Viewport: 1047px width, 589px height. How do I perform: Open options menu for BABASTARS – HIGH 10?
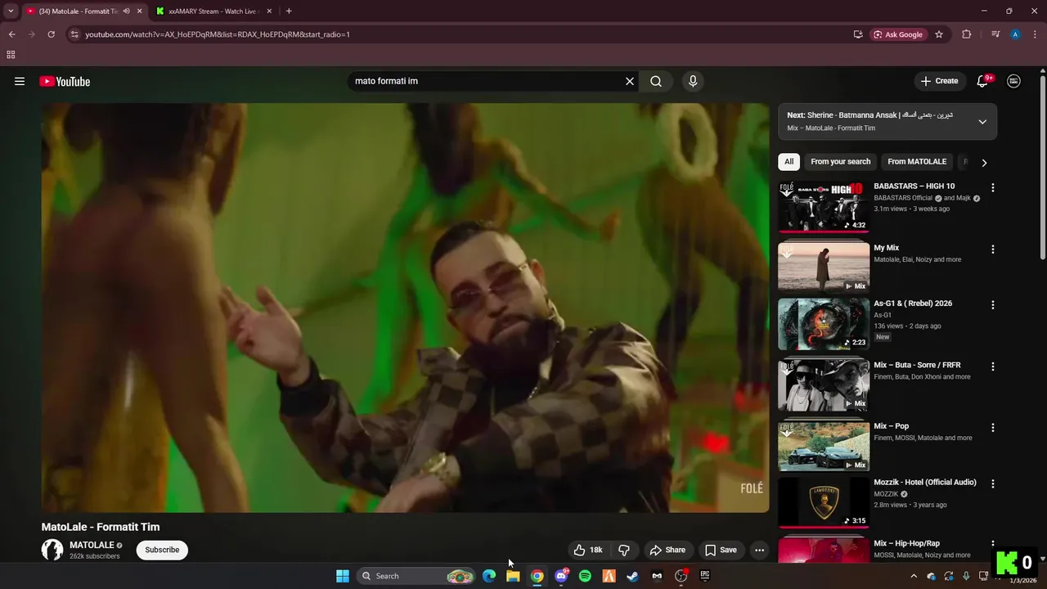coord(993,187)
